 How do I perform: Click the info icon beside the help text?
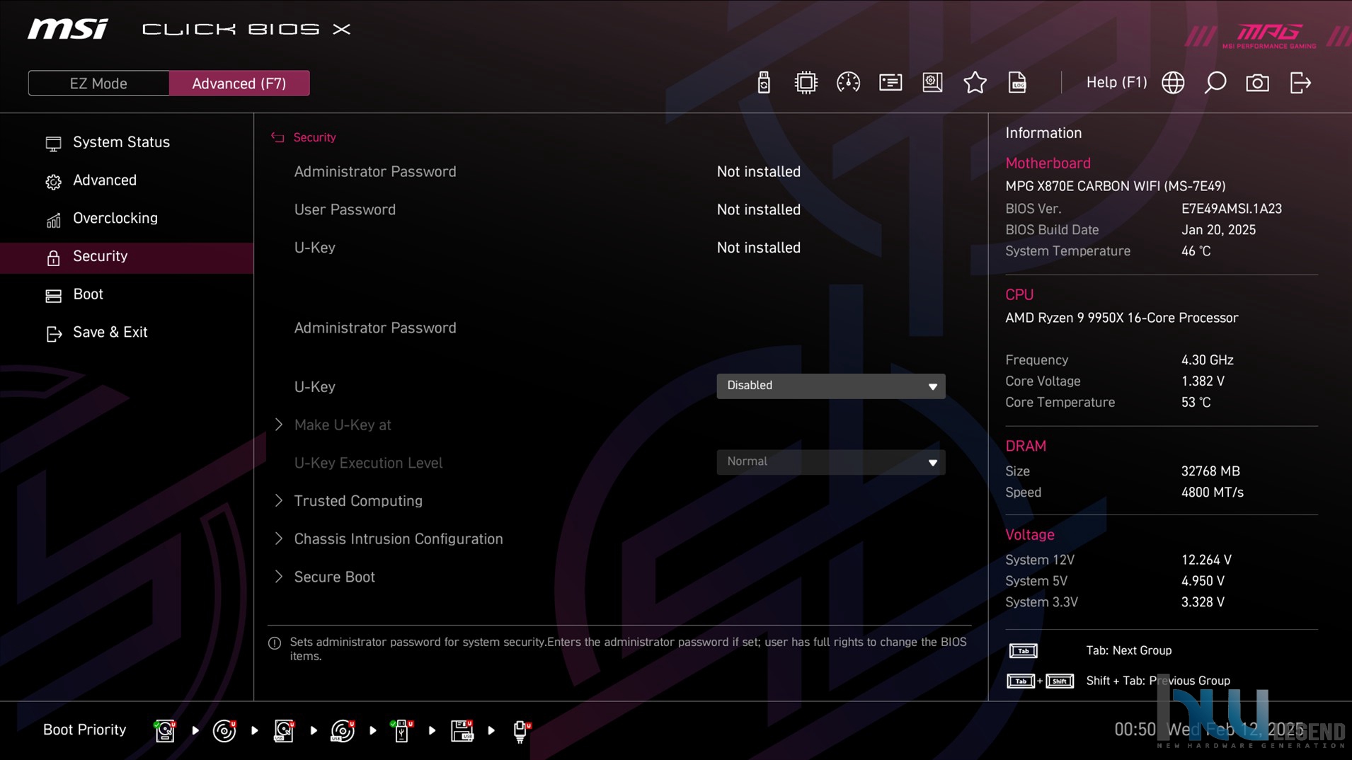(275, 643)
